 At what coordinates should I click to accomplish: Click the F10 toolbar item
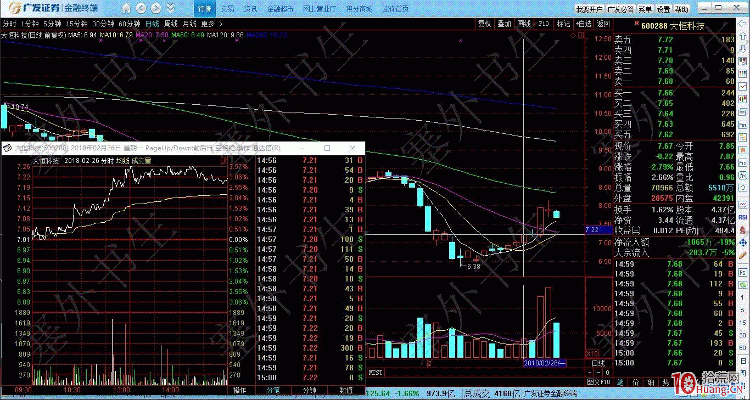pos(544,24)
